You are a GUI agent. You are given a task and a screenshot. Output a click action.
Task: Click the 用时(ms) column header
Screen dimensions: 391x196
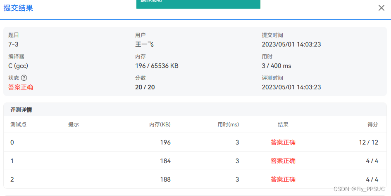coord(228,124)
